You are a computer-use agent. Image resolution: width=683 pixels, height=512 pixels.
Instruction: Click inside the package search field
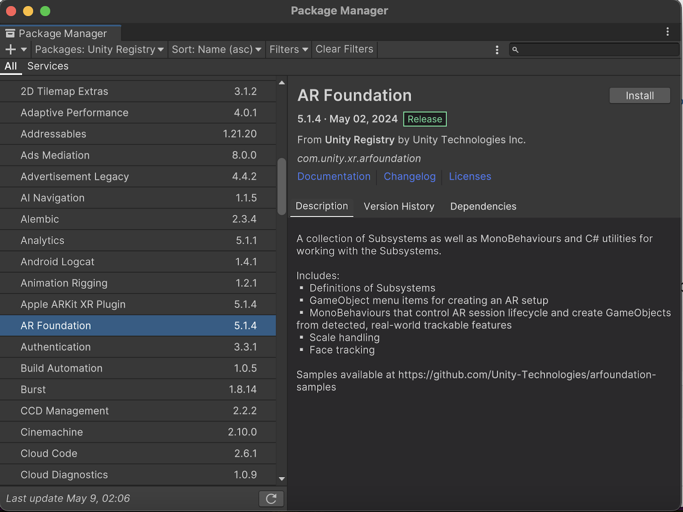593,49
